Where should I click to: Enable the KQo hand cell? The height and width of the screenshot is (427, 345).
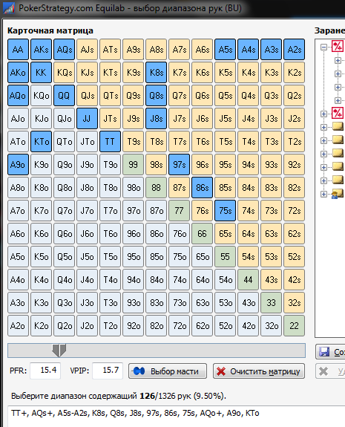(x=41, y=96)
